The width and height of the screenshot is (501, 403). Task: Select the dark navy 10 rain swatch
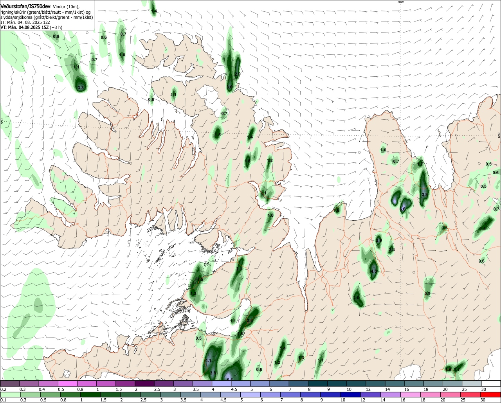click(350, 395)
